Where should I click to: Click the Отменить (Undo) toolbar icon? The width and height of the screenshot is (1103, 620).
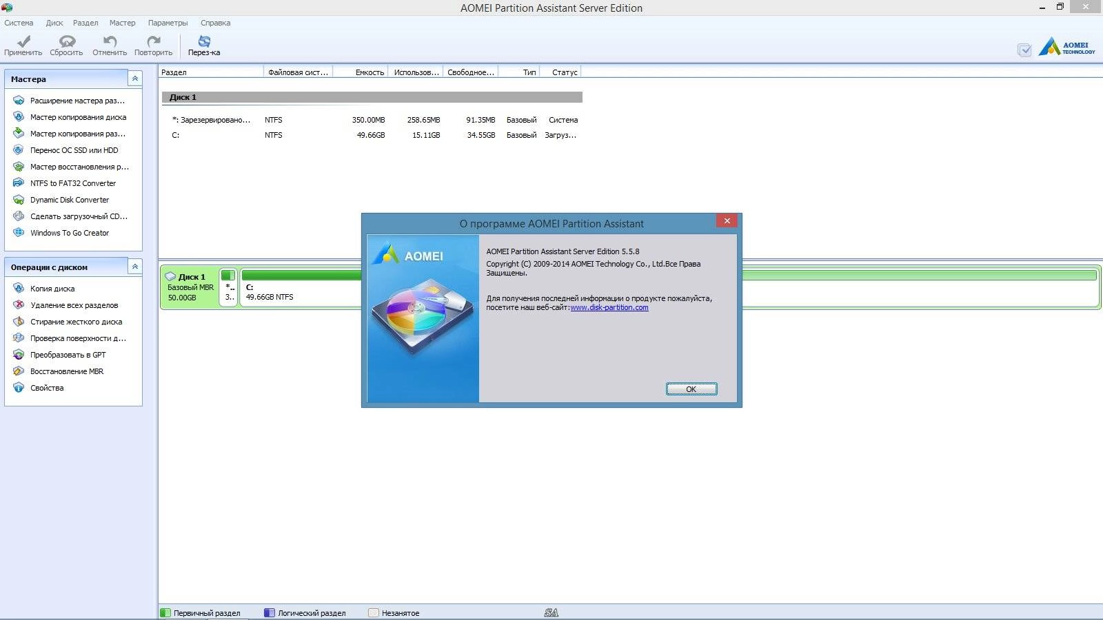tap(110, 41)
